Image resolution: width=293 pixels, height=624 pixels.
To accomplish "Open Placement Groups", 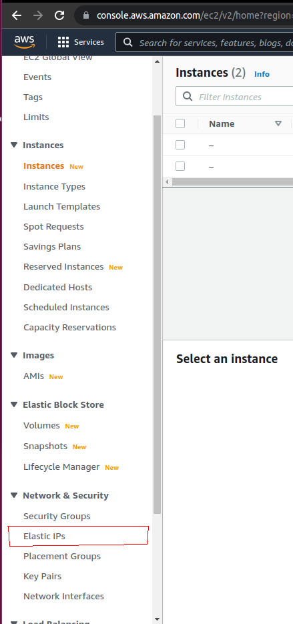I will pyautogui.click(x=62, y=557).
